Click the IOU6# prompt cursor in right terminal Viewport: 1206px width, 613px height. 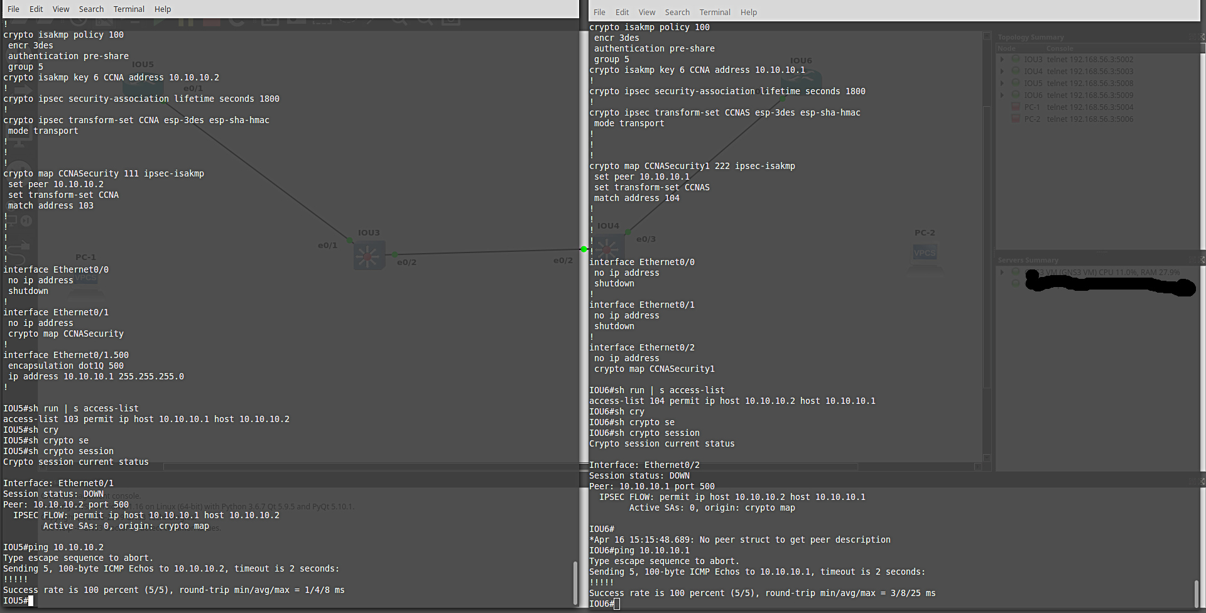[x=617, y=604]
